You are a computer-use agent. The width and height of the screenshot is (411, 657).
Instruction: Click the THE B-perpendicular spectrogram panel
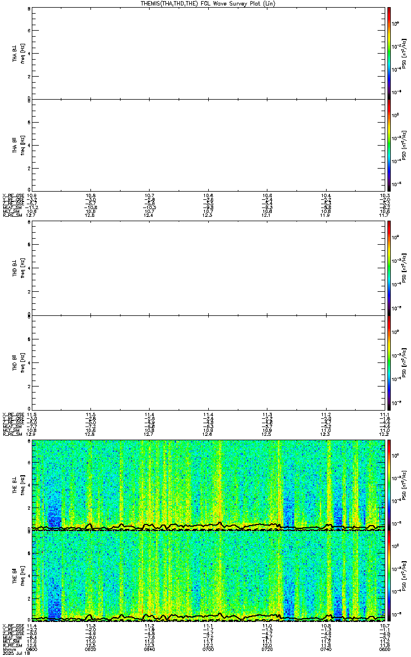click(x=208, y=485)
